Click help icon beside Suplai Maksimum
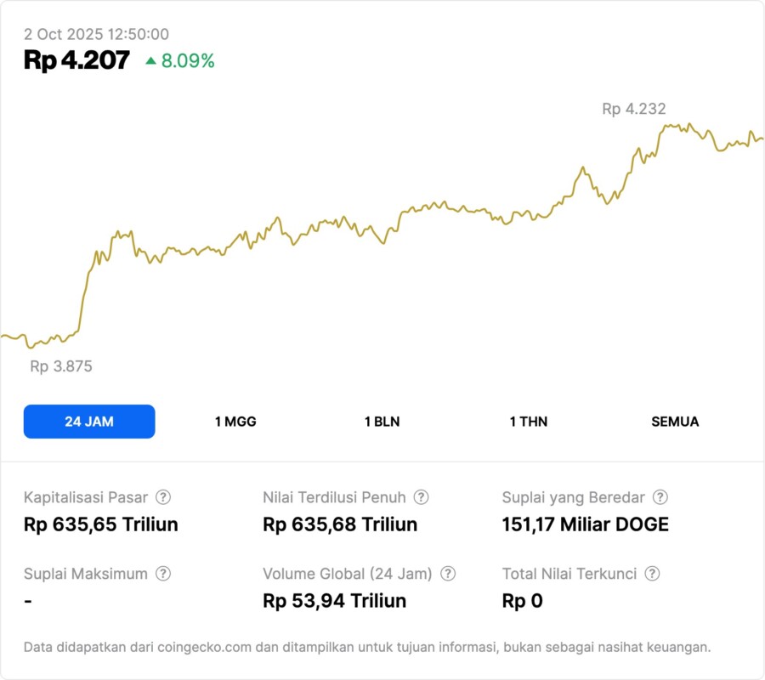Image resolution: width=765 pixels, height=680 pixels. click(x=163, y=574)
